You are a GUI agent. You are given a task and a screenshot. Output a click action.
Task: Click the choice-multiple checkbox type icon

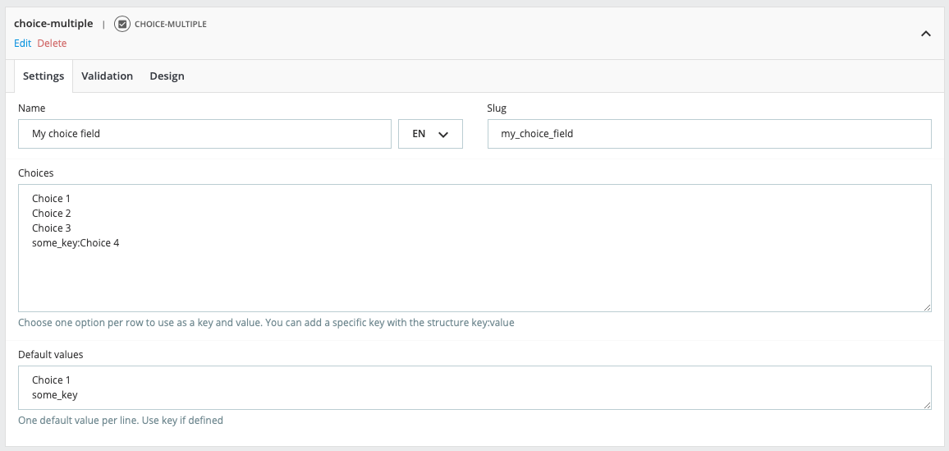coord(122,24)
